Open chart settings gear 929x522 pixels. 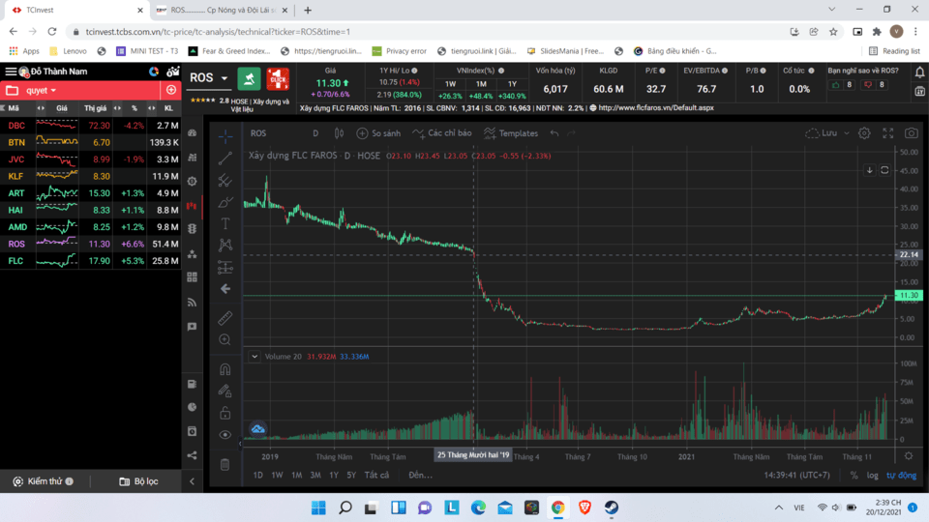tap(864, 133)
